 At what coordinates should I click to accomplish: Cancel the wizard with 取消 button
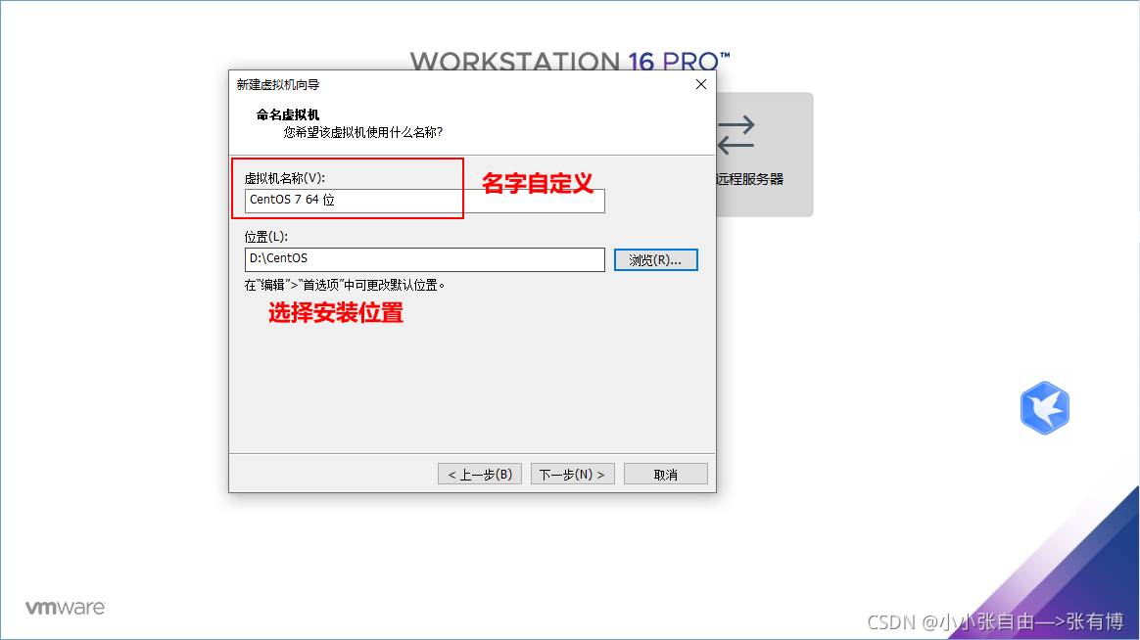pyautogui.click(x=665, y=475)
